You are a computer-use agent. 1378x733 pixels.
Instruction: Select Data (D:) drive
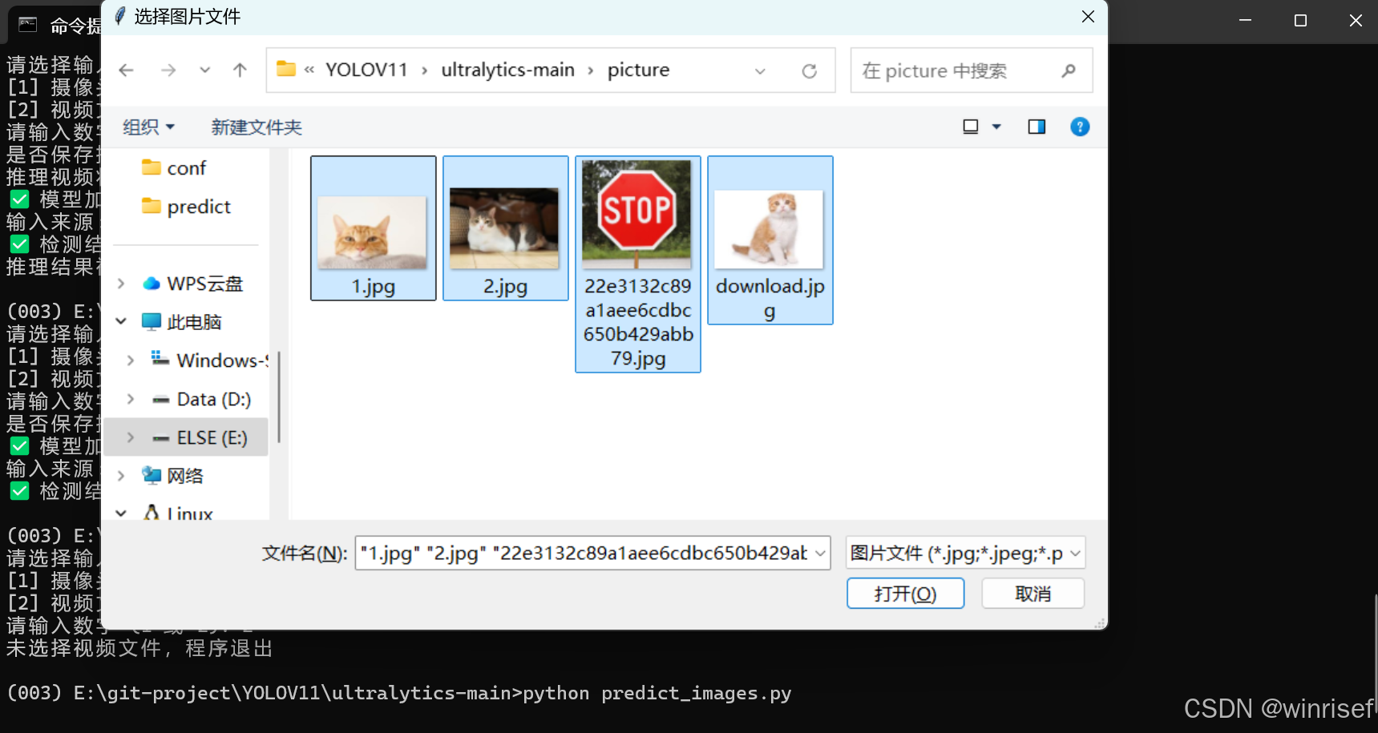pyautogui.click(x=202, y=399)
